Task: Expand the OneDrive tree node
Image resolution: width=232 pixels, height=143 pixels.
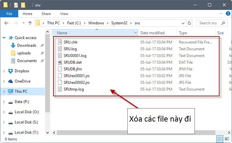Action: (4, 81)
